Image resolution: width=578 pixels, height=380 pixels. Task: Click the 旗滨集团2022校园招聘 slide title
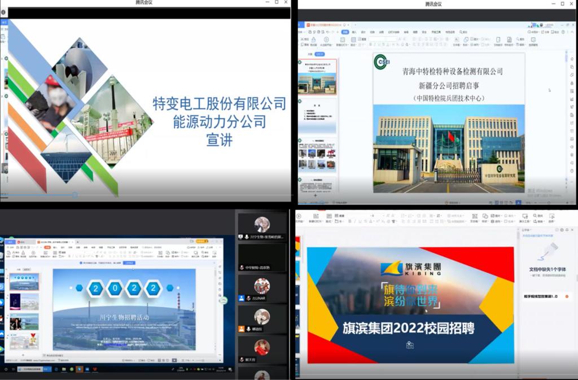tap(409, 328)
